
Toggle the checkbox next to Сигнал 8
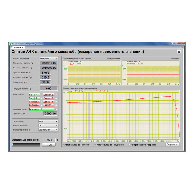pos(56,105)
